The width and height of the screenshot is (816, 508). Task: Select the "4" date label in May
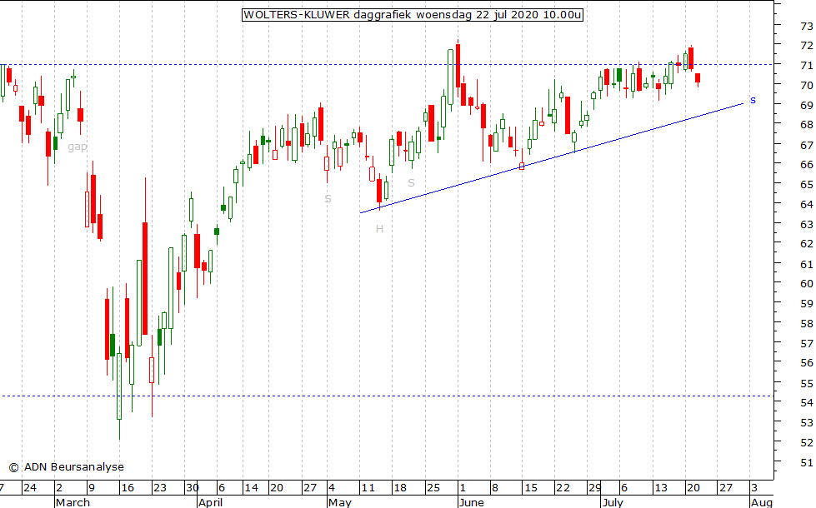(332, 488)
